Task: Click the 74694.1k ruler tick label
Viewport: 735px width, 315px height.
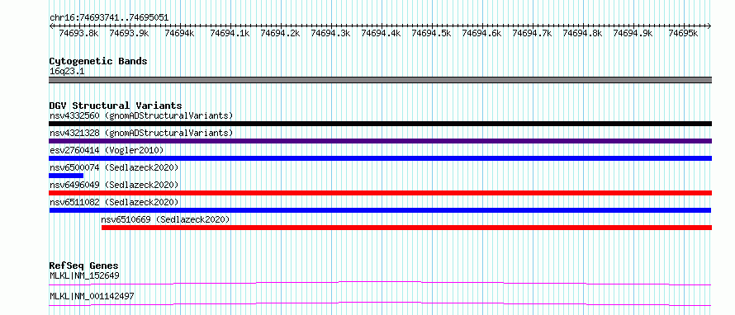Action: [230, 33]
